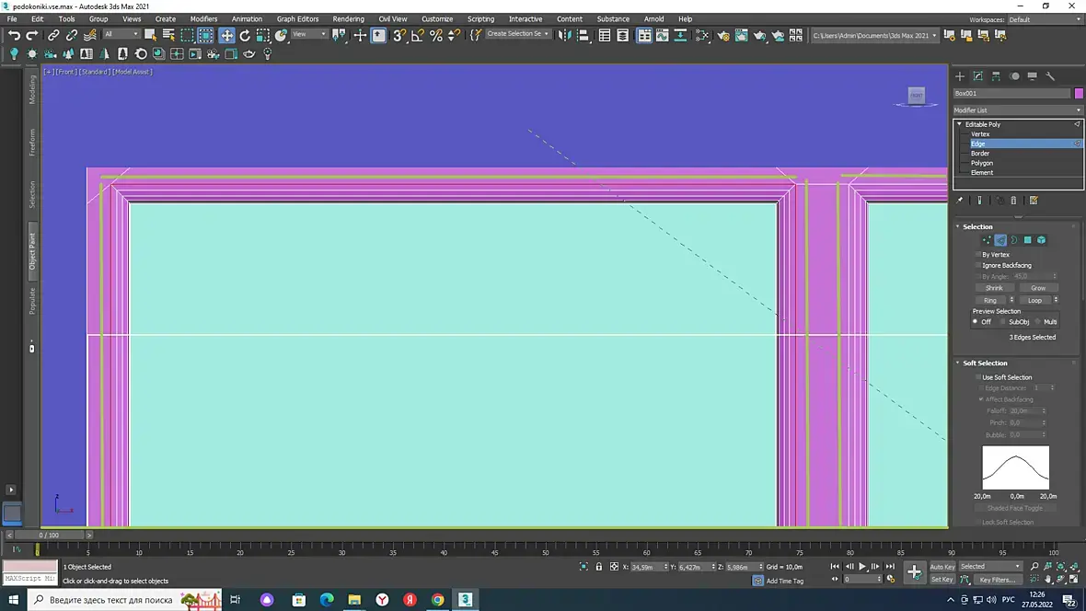1086x611 pixels.
Task: Enable Ignore Backfacing checkbox
Action: [978, 265]
